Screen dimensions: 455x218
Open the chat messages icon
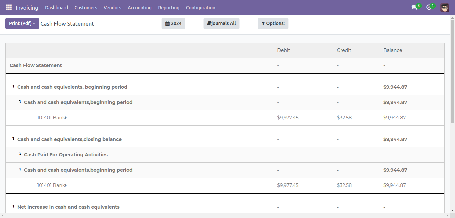pos(414,7)
